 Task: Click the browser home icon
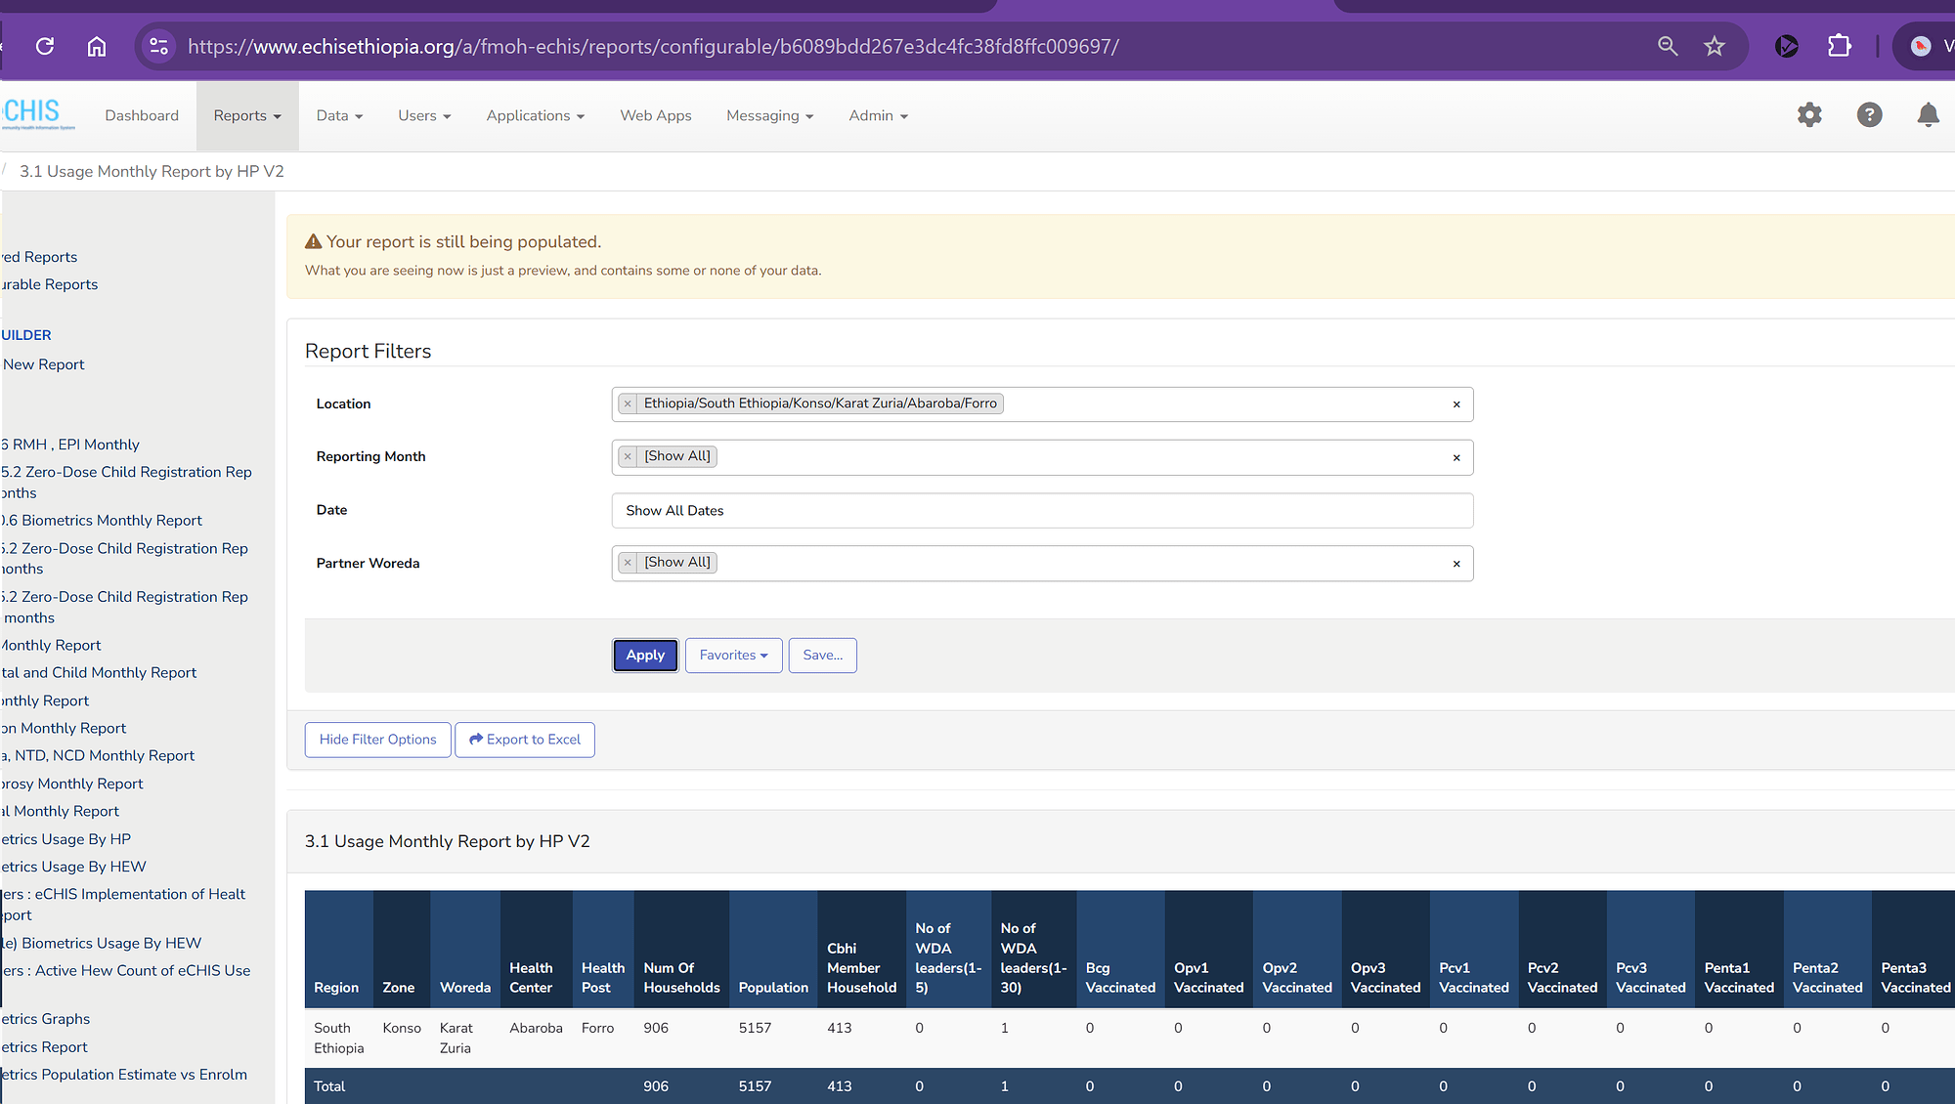point(97,46)
